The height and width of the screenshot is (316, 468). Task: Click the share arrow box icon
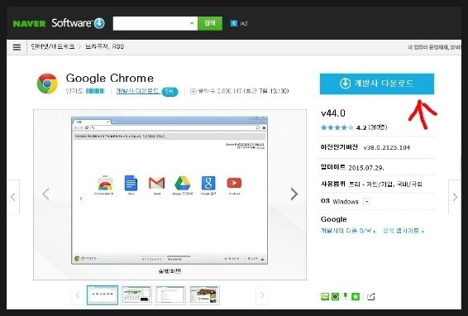[371, 297]
